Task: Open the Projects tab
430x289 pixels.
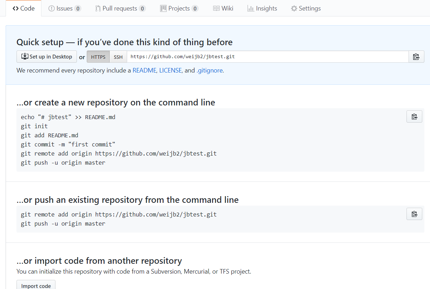Action: coord(179,8)
